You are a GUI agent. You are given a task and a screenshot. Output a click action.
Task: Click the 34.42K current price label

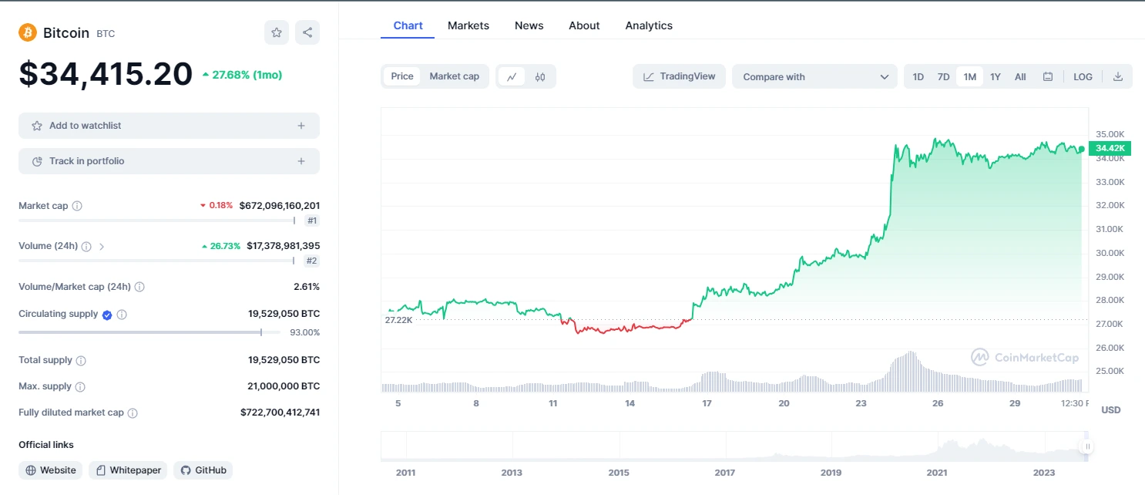point(1110,149)
